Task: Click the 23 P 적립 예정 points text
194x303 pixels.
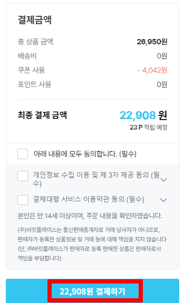Action: [148, 128]
